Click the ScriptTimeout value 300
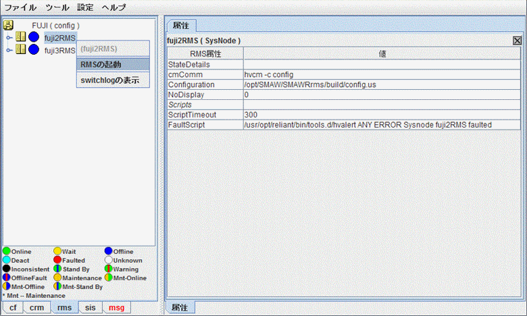527x316 pixels. click(x=382, y=115)
